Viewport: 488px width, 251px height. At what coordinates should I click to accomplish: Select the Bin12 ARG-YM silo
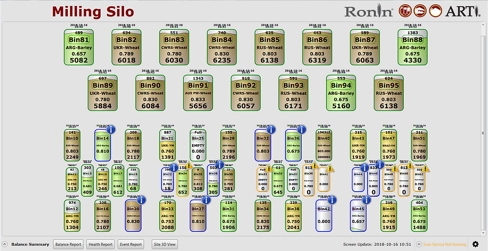click(72, 216)
